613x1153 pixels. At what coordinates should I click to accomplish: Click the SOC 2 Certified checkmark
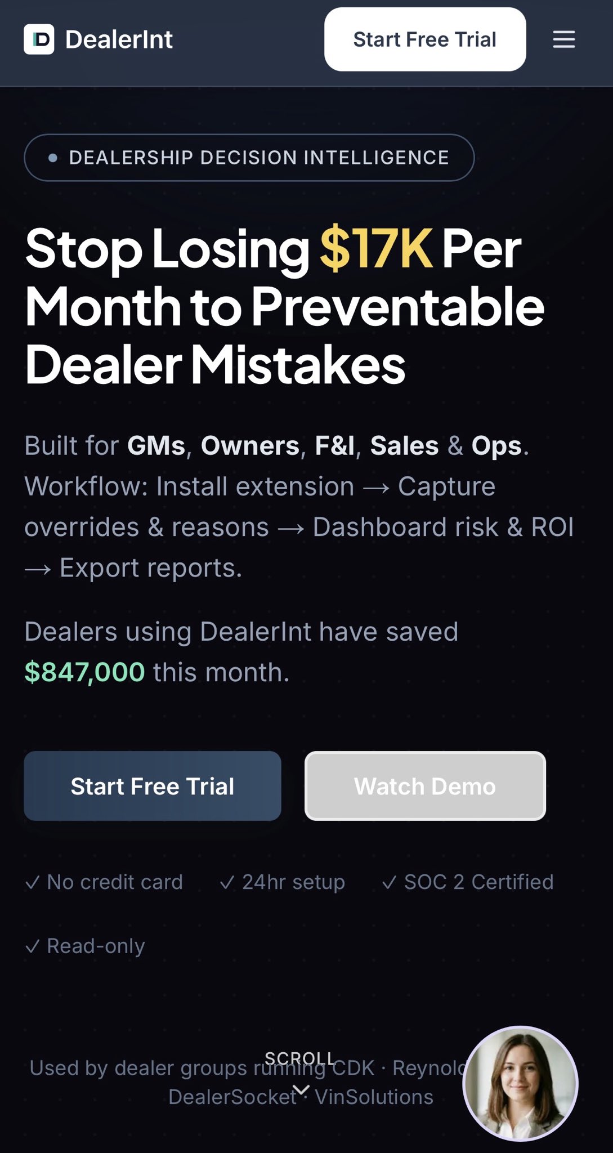(389, 882)
